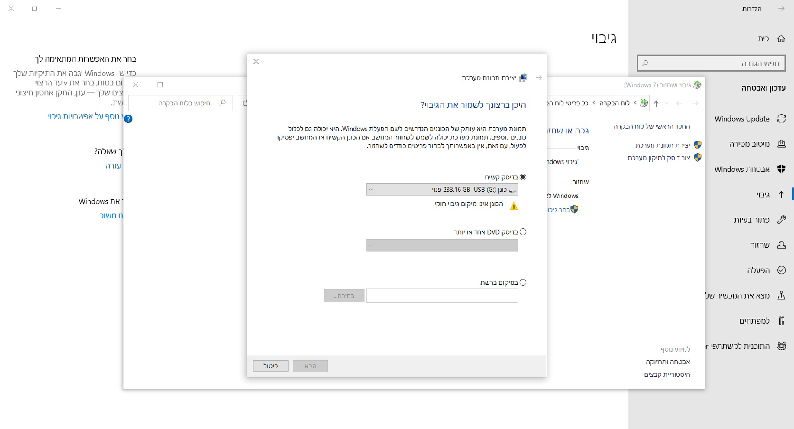This screenshot has height=429, width=794.
Task: Click the troubleshoot wrench icon
Action: 781,220
